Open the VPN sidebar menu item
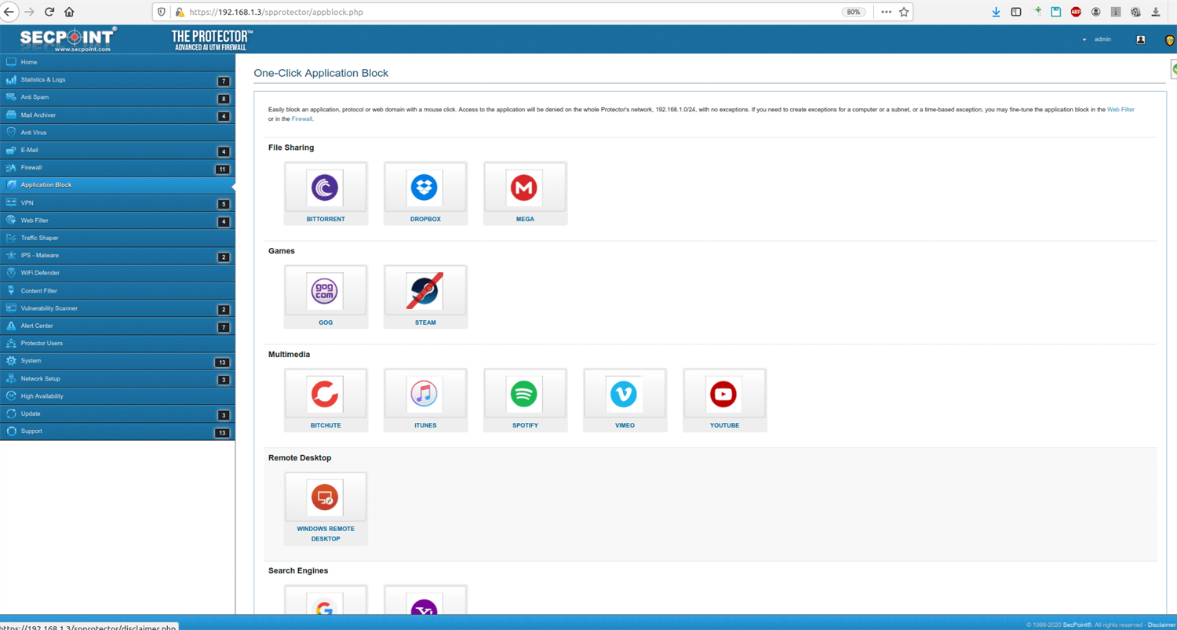This screenshot has height=630, width=1177. pos(27,203)
